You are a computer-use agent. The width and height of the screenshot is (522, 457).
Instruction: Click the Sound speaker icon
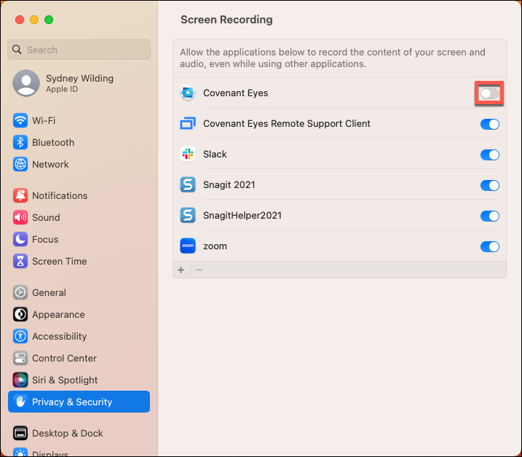[x=20, y=217]
